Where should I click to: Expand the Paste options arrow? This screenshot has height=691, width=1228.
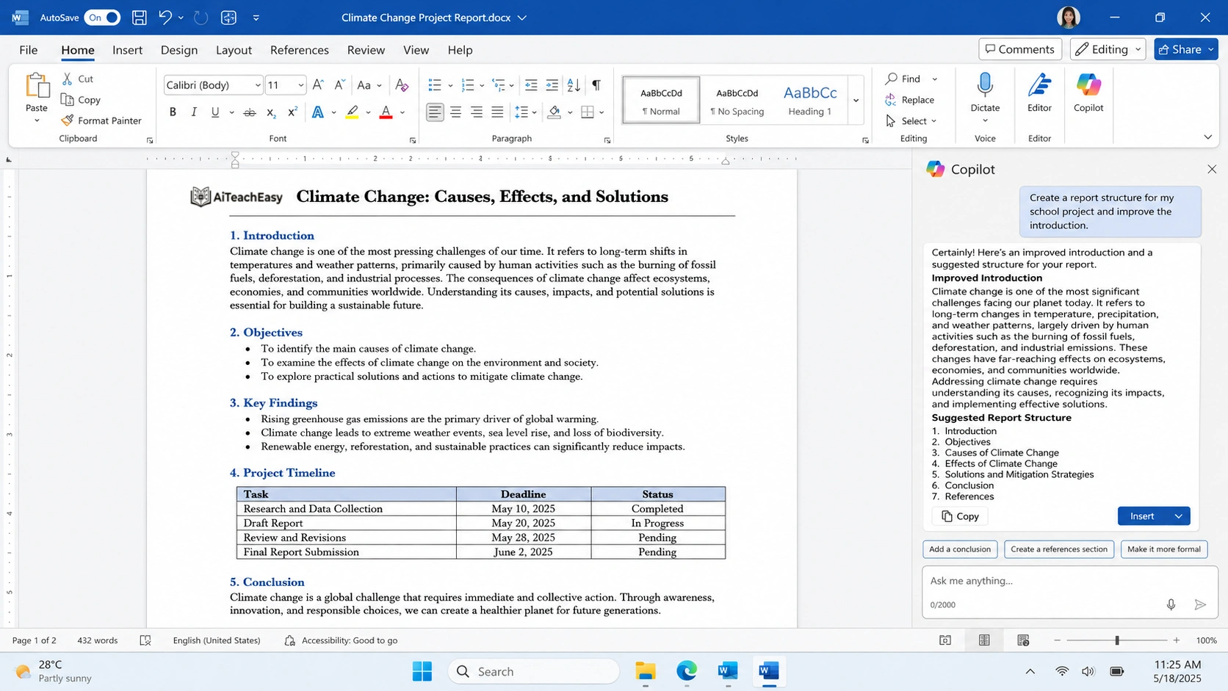coord(36,120)
